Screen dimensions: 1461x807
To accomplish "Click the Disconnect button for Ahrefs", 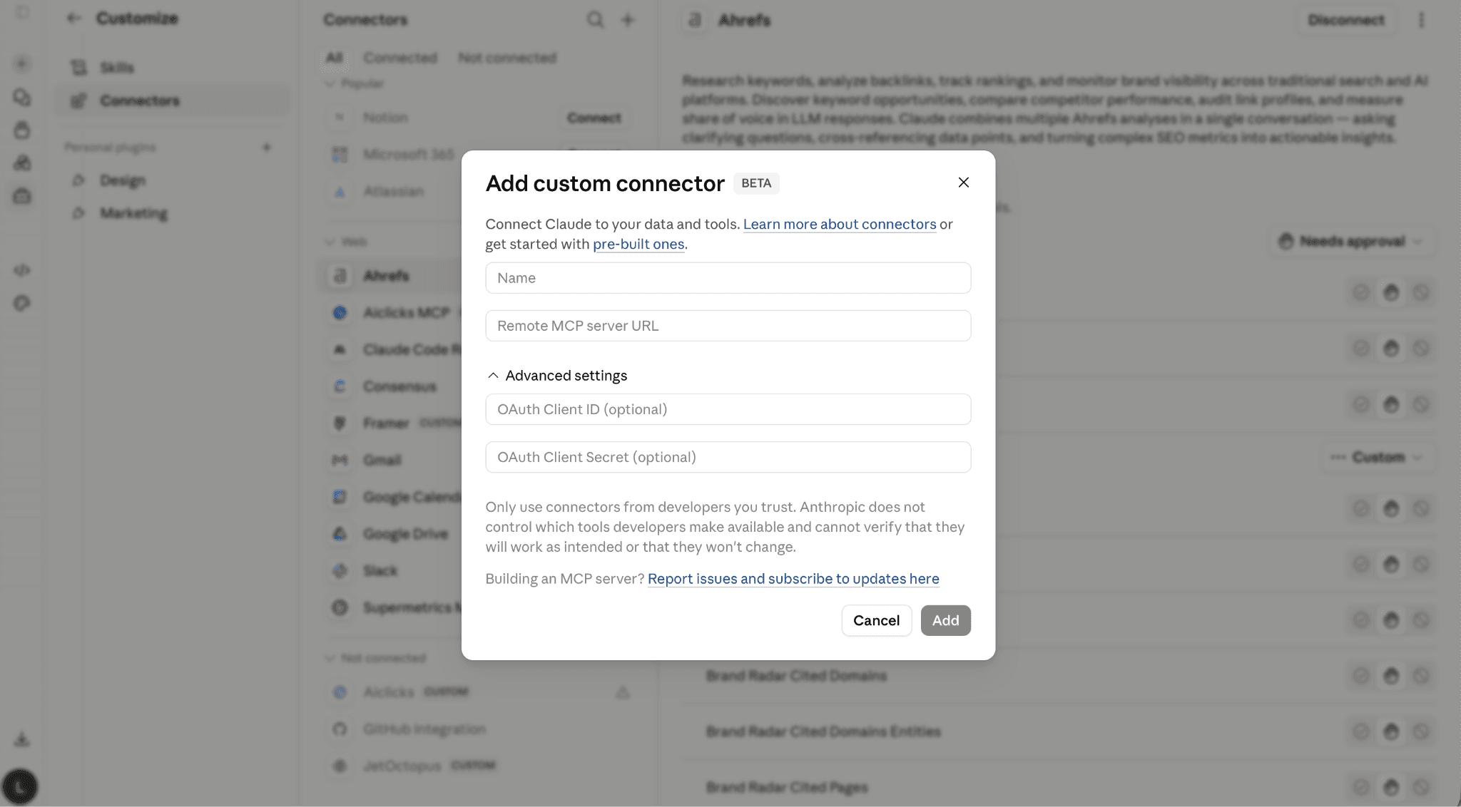I will pos(1346,20).
